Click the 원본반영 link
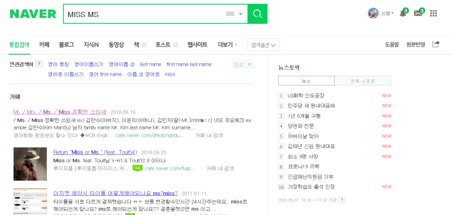453x215 pixels. click(416, 45)
